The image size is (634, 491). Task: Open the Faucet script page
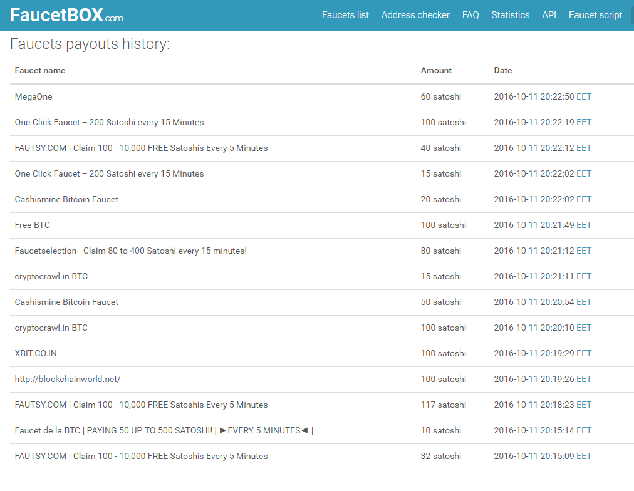point(595,15)
